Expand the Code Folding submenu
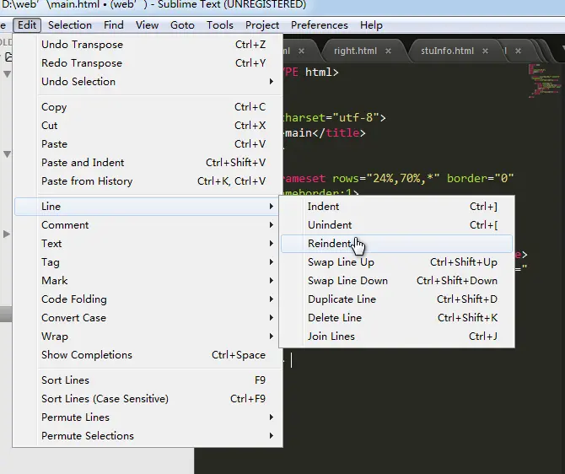The height and width of the screenshot is (474, 565). tap(148, 299)
